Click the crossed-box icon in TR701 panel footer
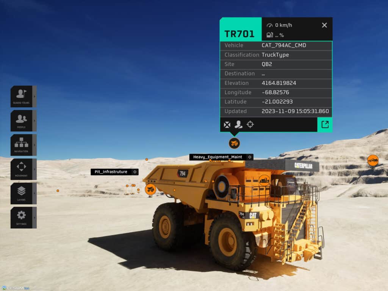 (x=227, y=124)
